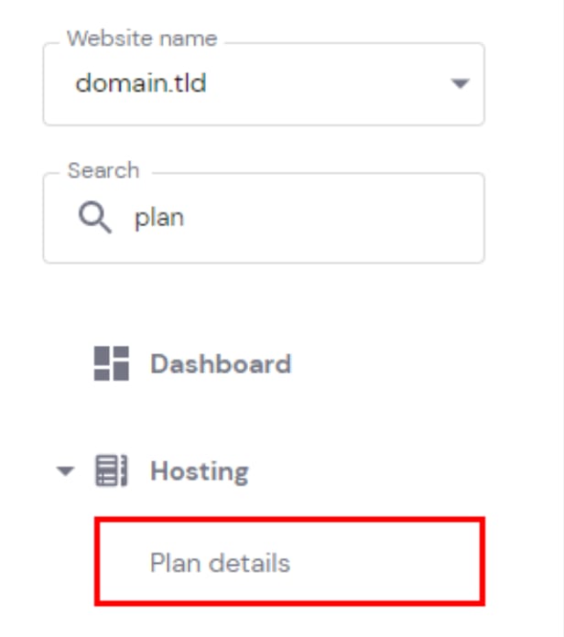Click the "Search" field label
Viewport: 564px width, 637px height.
(103, 171)
